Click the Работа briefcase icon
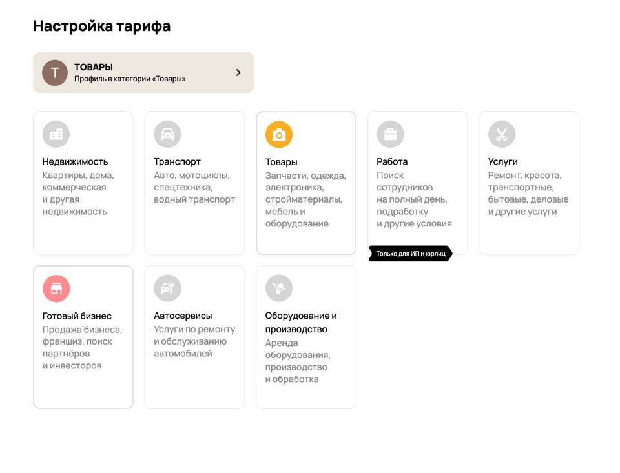Image resolution: width=620 pixels, height=473 pixels. pyautogui.click(x=390, y=134)
